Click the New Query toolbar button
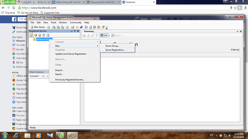Image resolution: width=248 pixels, height=139 pixels. click(38, 27)
